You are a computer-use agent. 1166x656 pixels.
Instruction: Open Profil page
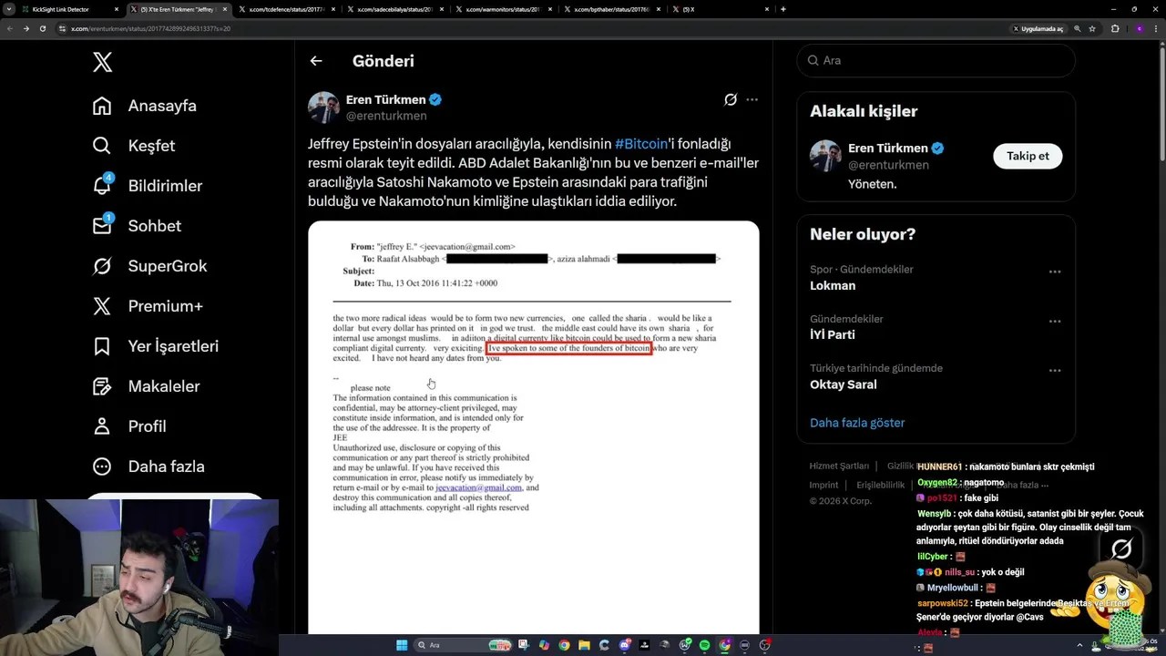(129, 426)
